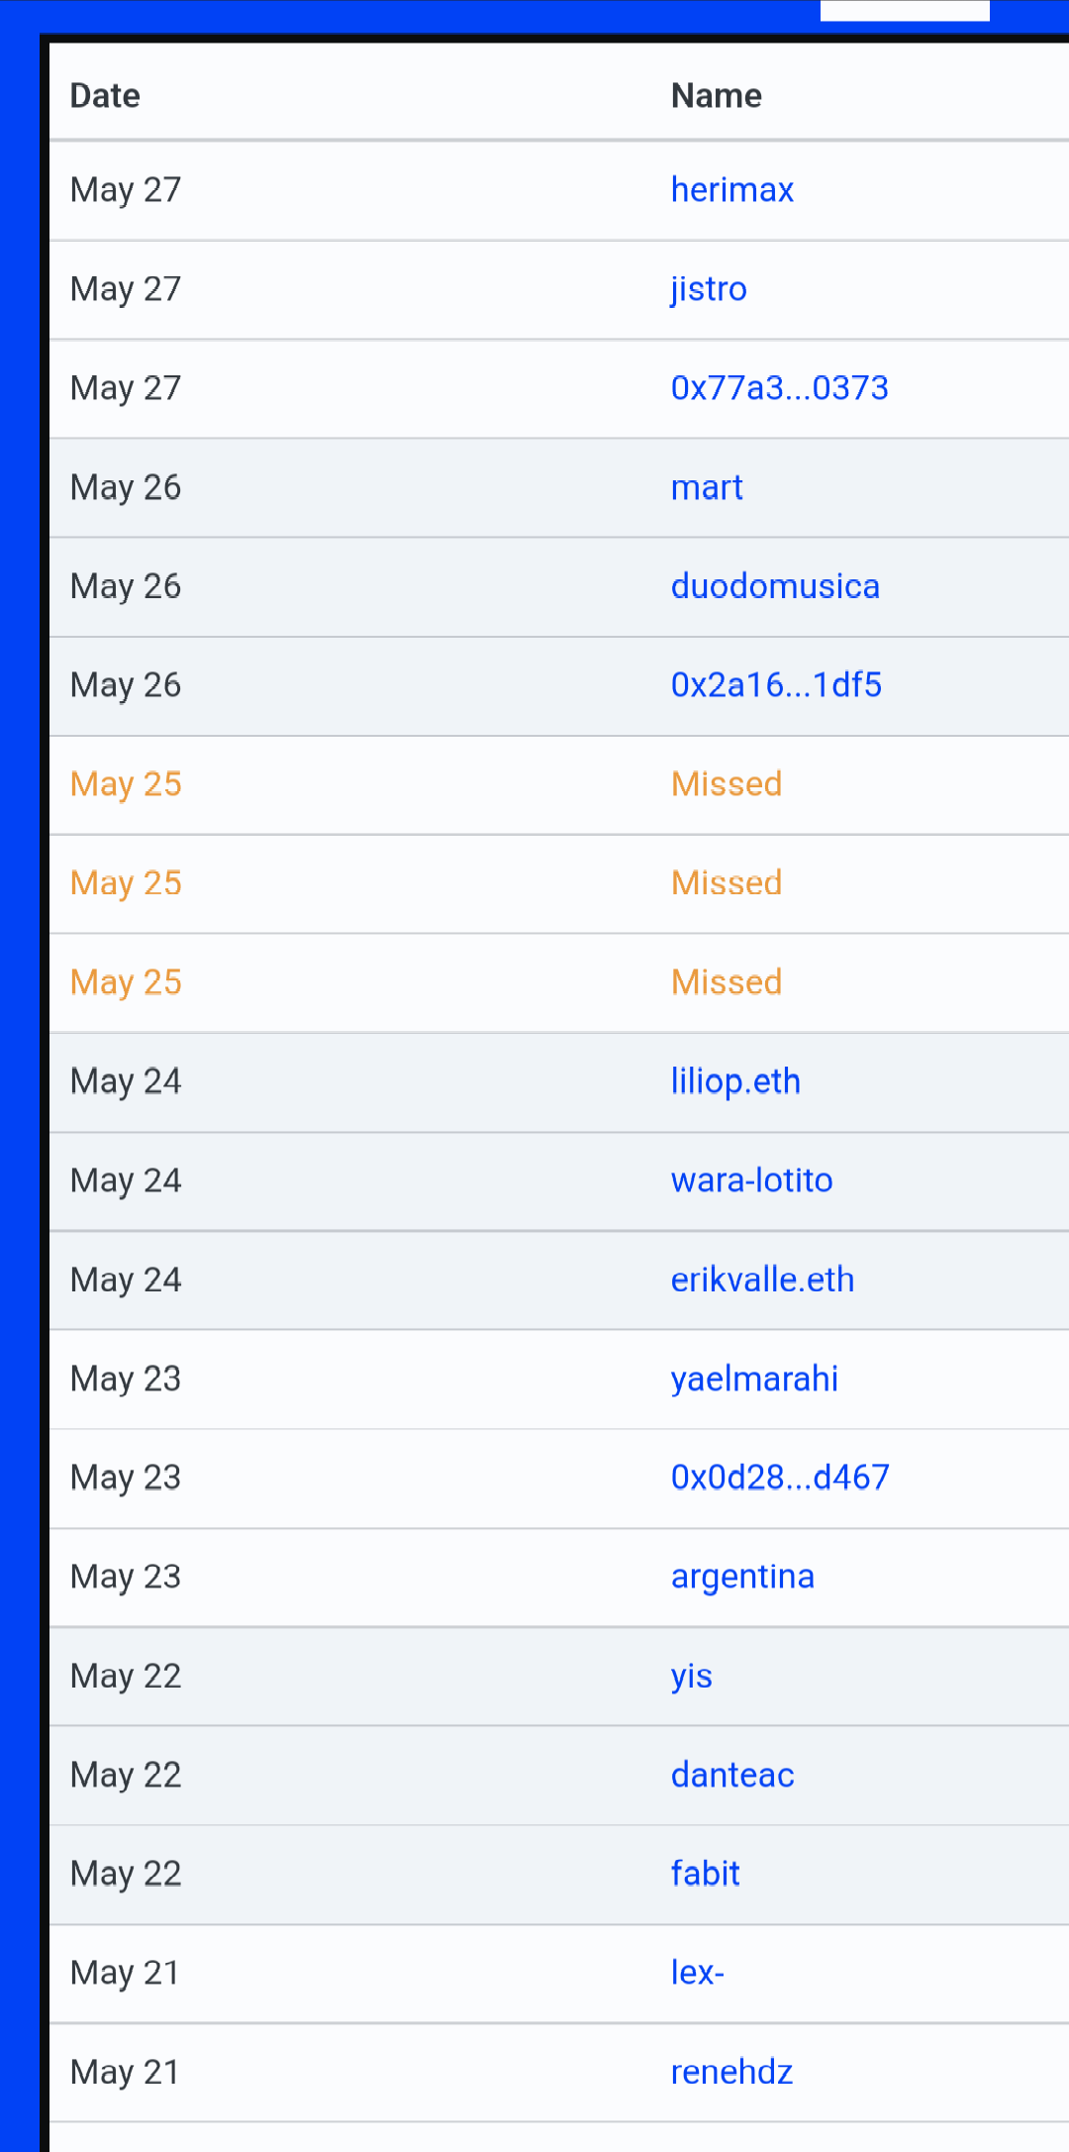This screenshot has width=1069, height=2152.
Task: Visit the renehdz link
Action: tap(731, 2071)
